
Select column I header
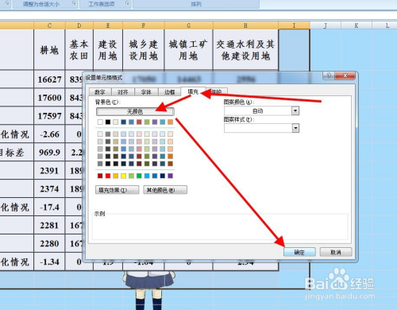(294, 25)
